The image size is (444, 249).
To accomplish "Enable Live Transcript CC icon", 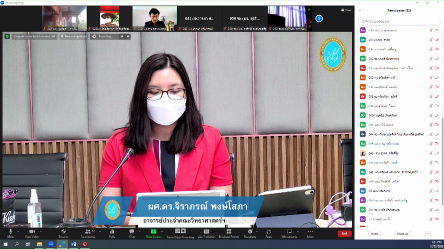I will coord(206,231).
